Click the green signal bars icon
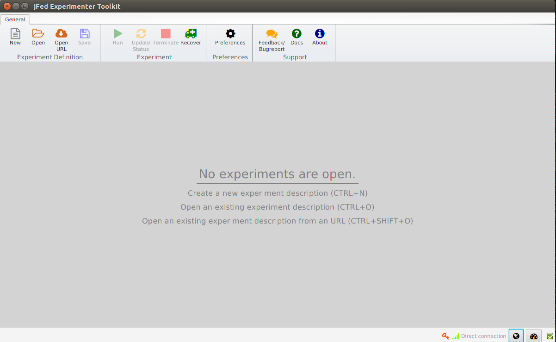The width and height of the screenshot is (556, 342). [456, 336]
